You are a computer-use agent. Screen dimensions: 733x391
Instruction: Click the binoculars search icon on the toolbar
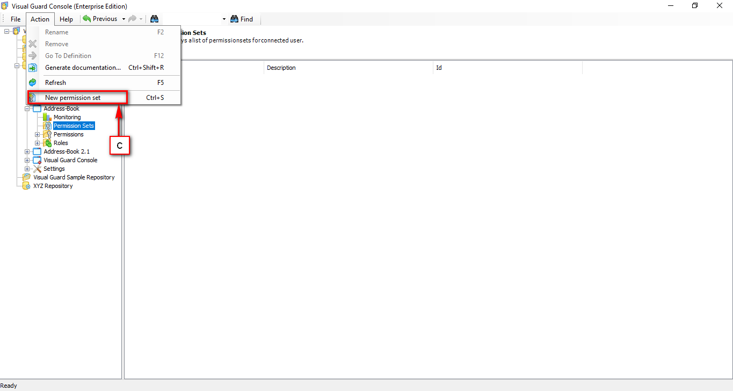pyautogui.click(x=154, y=18)
